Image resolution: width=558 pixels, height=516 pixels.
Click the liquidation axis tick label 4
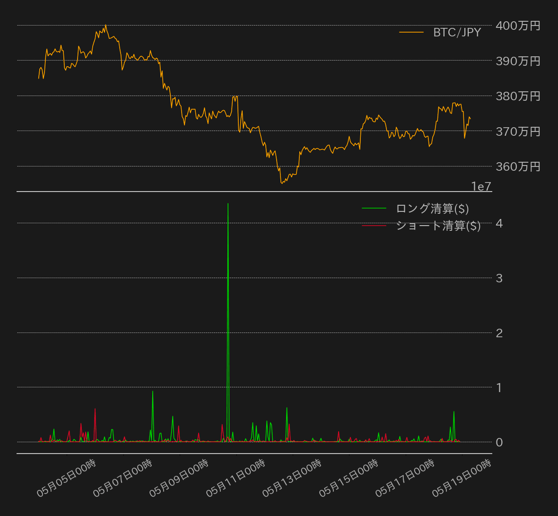pos(499,223)
